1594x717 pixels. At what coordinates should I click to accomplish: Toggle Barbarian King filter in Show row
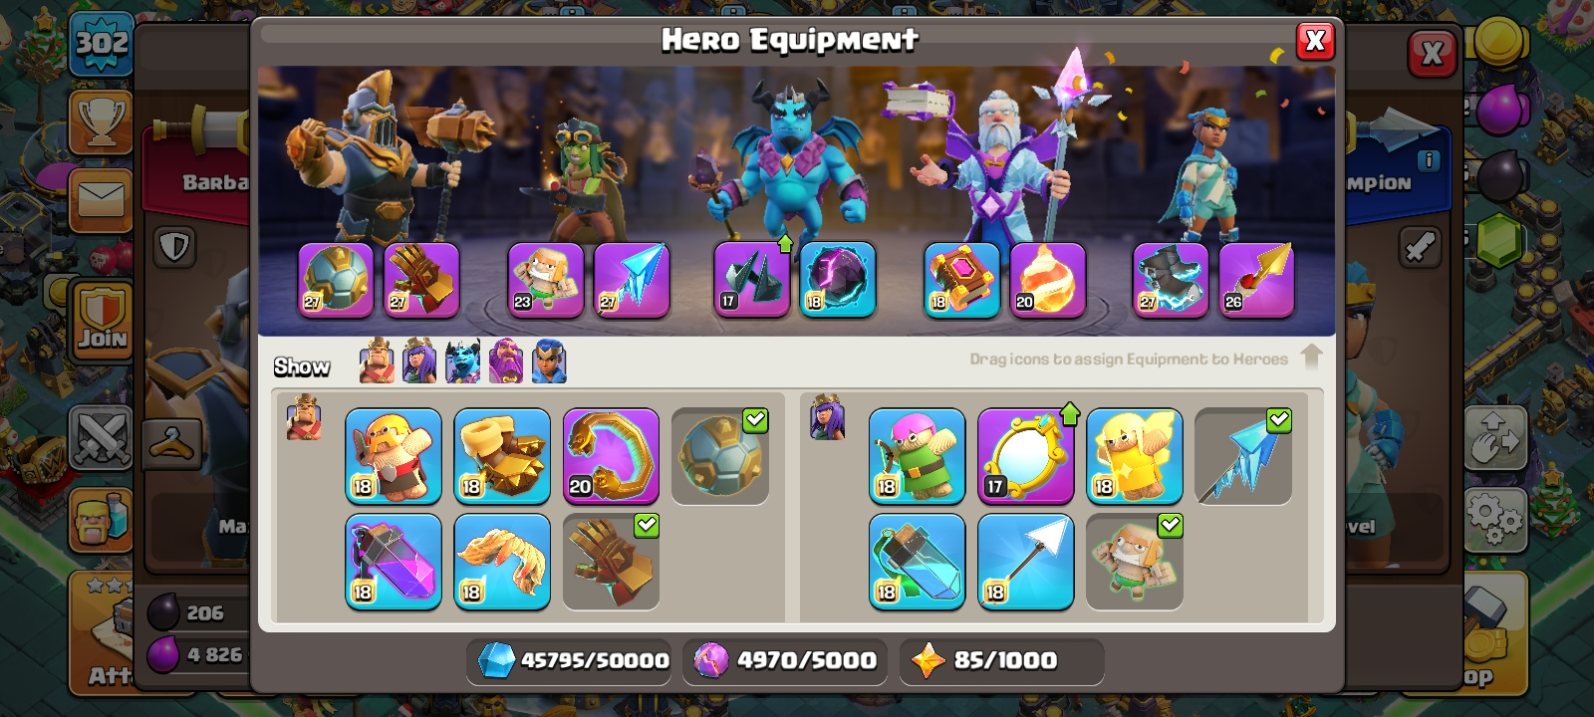(x=377, y=360)
